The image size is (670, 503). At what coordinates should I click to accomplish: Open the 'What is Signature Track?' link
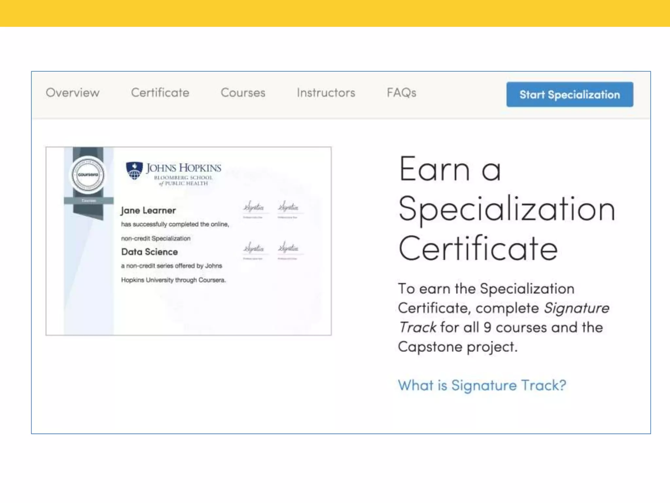coord(482,385)
